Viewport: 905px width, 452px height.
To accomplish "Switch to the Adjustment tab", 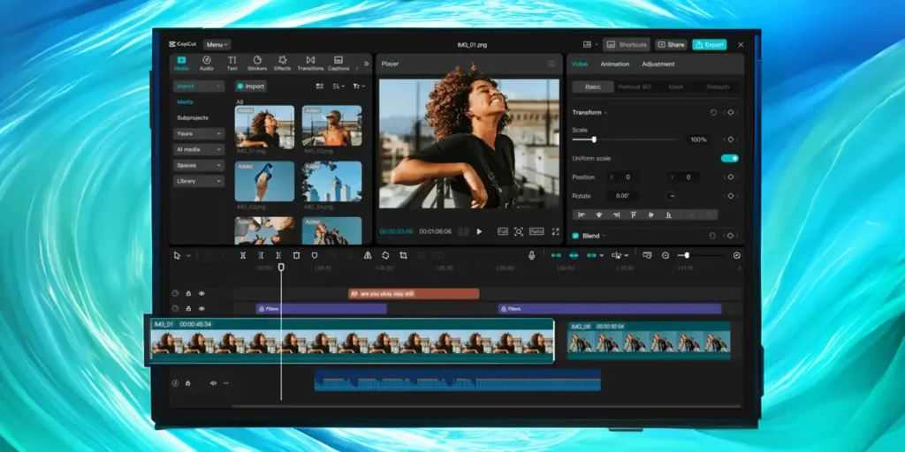I will tap(658, 64).
